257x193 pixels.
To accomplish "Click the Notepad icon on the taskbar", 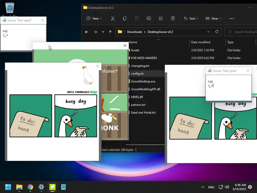I will [x=63, y=187].
